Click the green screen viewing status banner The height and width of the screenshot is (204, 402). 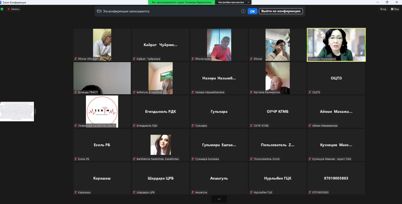tap(181, 2)
